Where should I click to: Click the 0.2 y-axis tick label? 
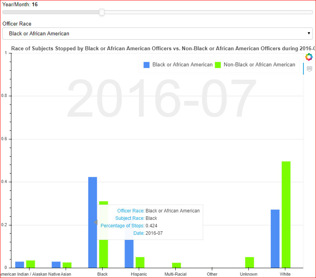(4, 225)
